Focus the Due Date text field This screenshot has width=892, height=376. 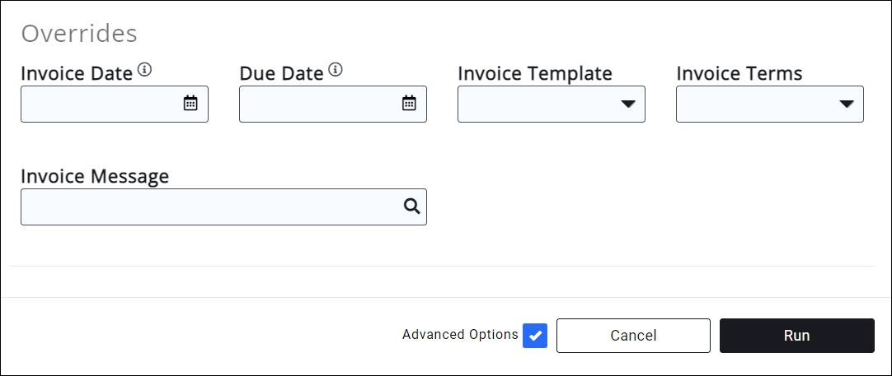317,104
